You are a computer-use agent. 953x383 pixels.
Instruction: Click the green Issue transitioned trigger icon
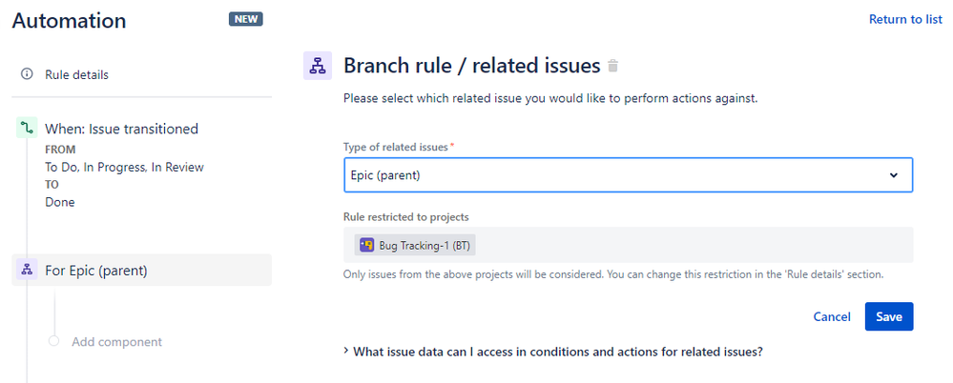click(x=26, y=128)
